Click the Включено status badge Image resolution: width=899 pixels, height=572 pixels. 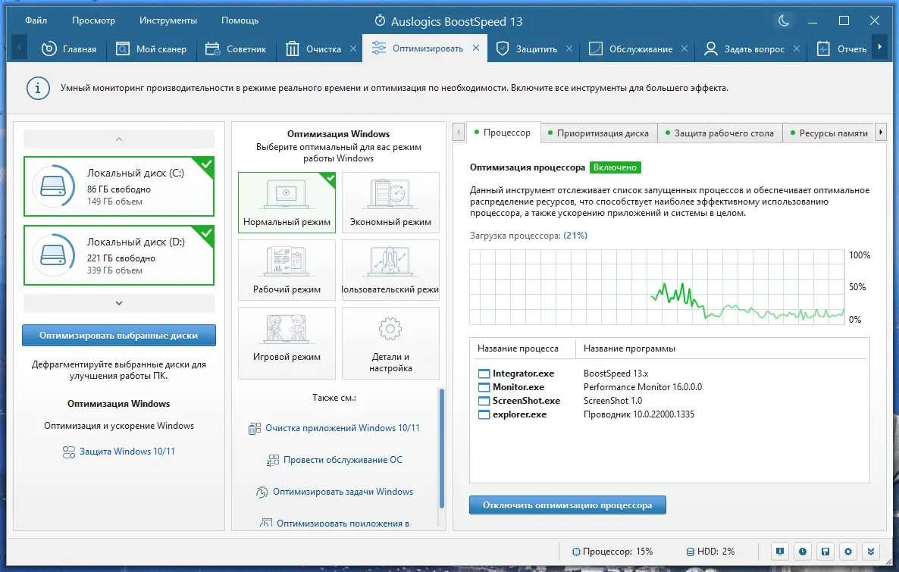pos(616,167)
